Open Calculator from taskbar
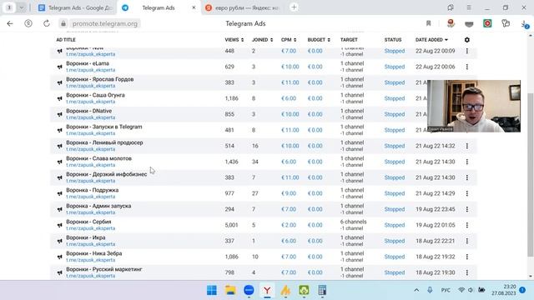Viewport: 534px width, 300px height. pos(322,290)
